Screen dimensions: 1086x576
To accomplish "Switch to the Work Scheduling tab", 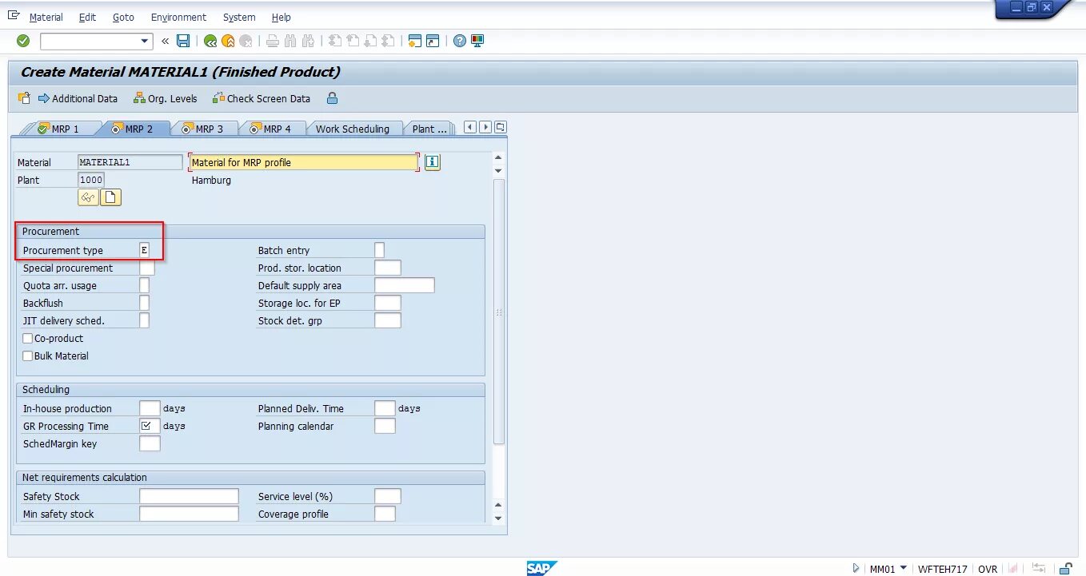I will click(x=352, y=129).
